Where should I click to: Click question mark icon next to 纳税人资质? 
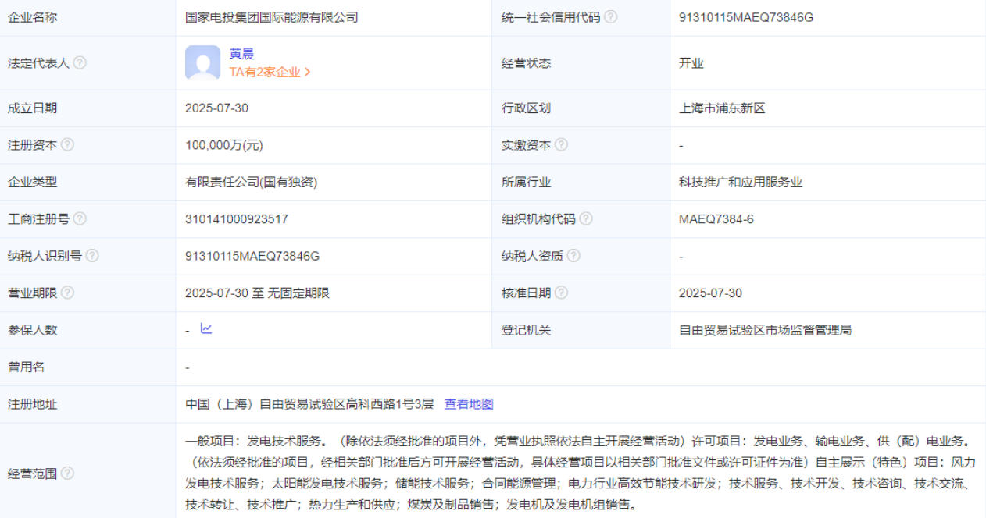point(573,256)
